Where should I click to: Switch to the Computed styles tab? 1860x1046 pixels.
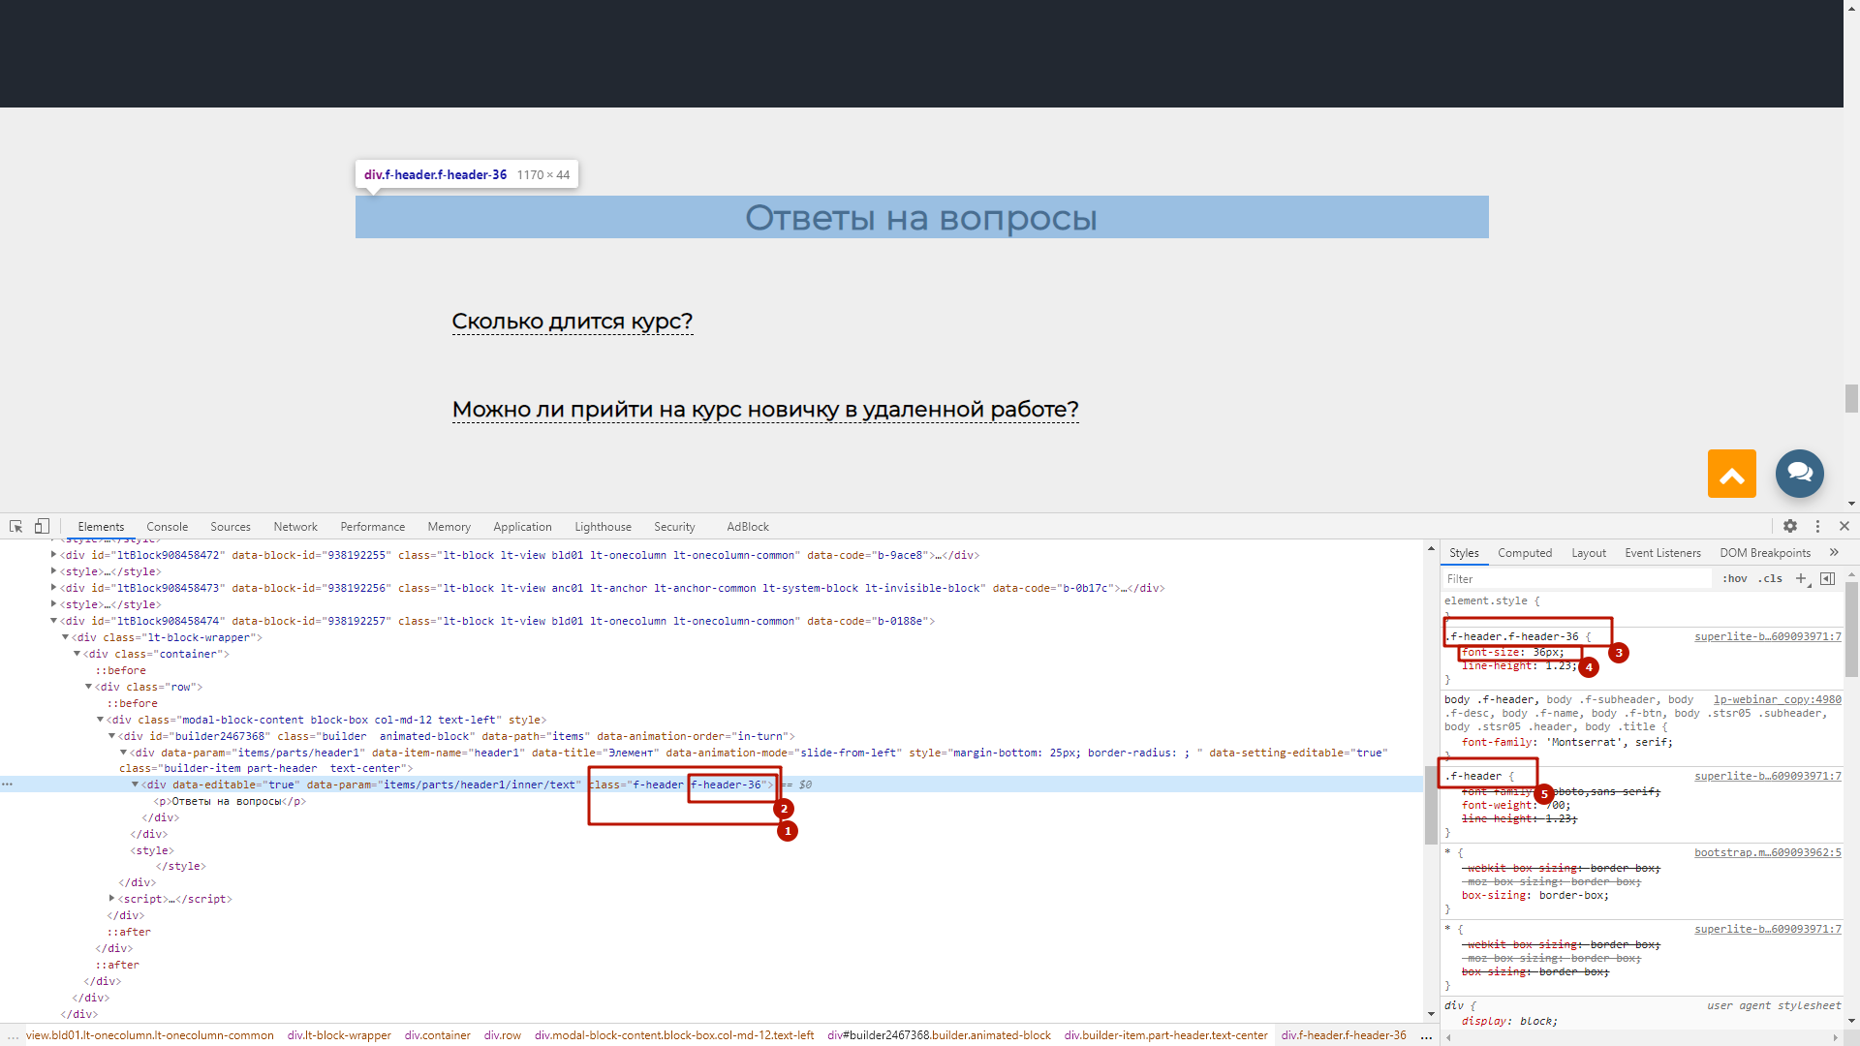tap(1525, 553)
